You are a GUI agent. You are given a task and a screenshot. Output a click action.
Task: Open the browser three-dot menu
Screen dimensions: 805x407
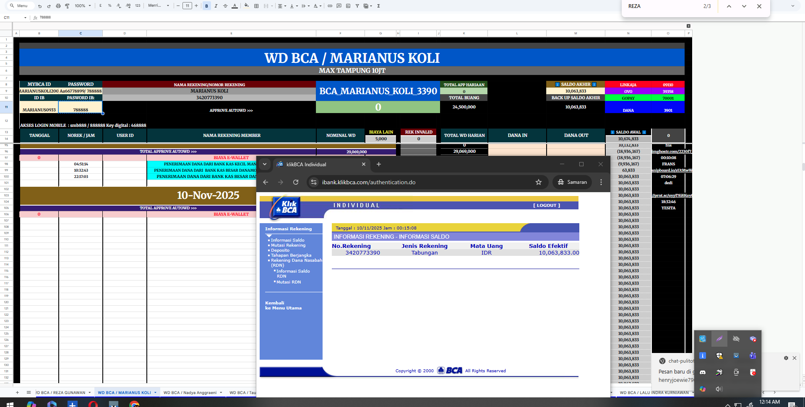coord(601,182)
